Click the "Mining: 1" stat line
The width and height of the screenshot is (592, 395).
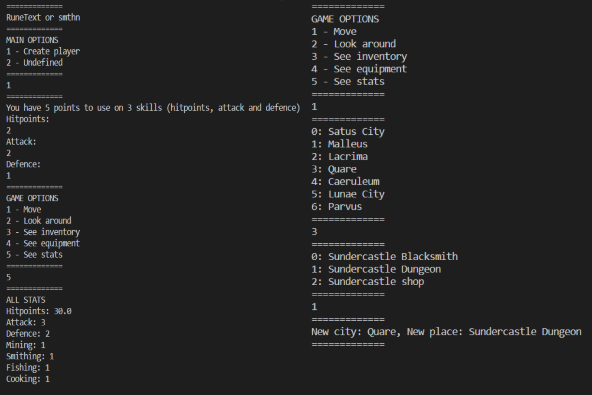[26, 345]
